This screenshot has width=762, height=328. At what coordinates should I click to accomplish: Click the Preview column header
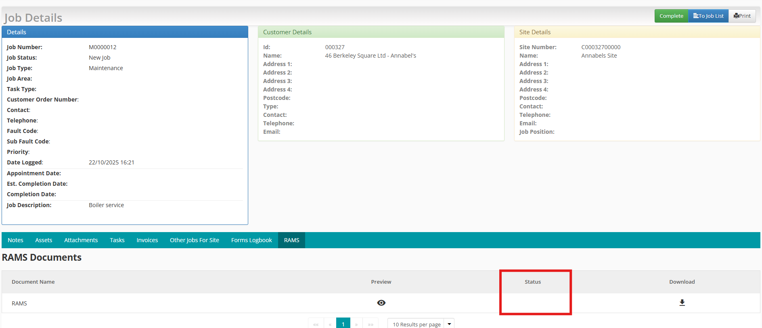tap(381, 282)
